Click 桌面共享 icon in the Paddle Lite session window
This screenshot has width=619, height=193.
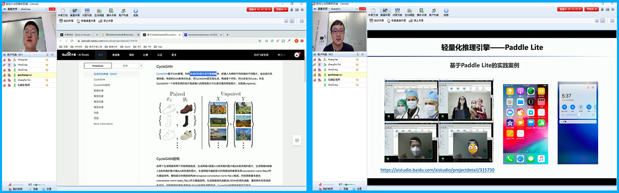coord(385,12)
